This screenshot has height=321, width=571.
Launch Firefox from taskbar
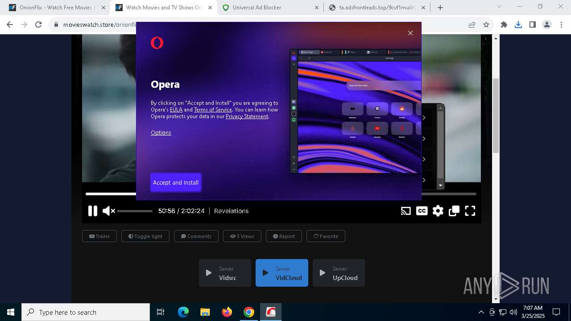pos(227,312)
